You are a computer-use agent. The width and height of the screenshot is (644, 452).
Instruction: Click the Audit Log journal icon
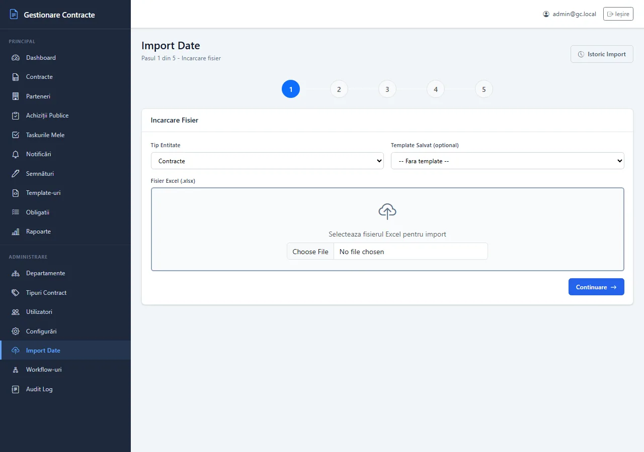click(16, 389)
